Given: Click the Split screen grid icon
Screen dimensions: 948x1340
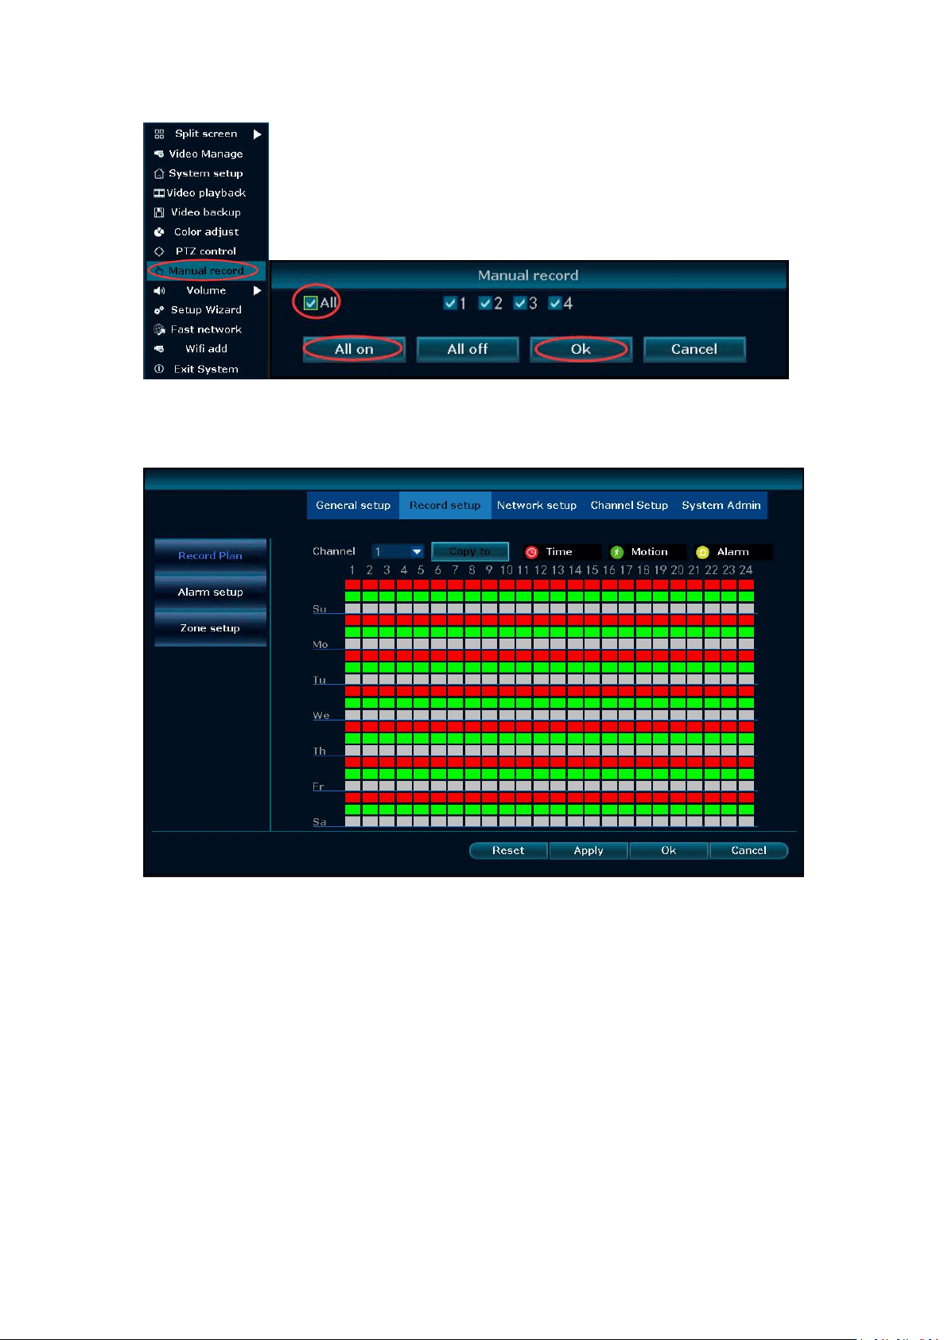Looking at the screenshot, I should tap(159, 134).
